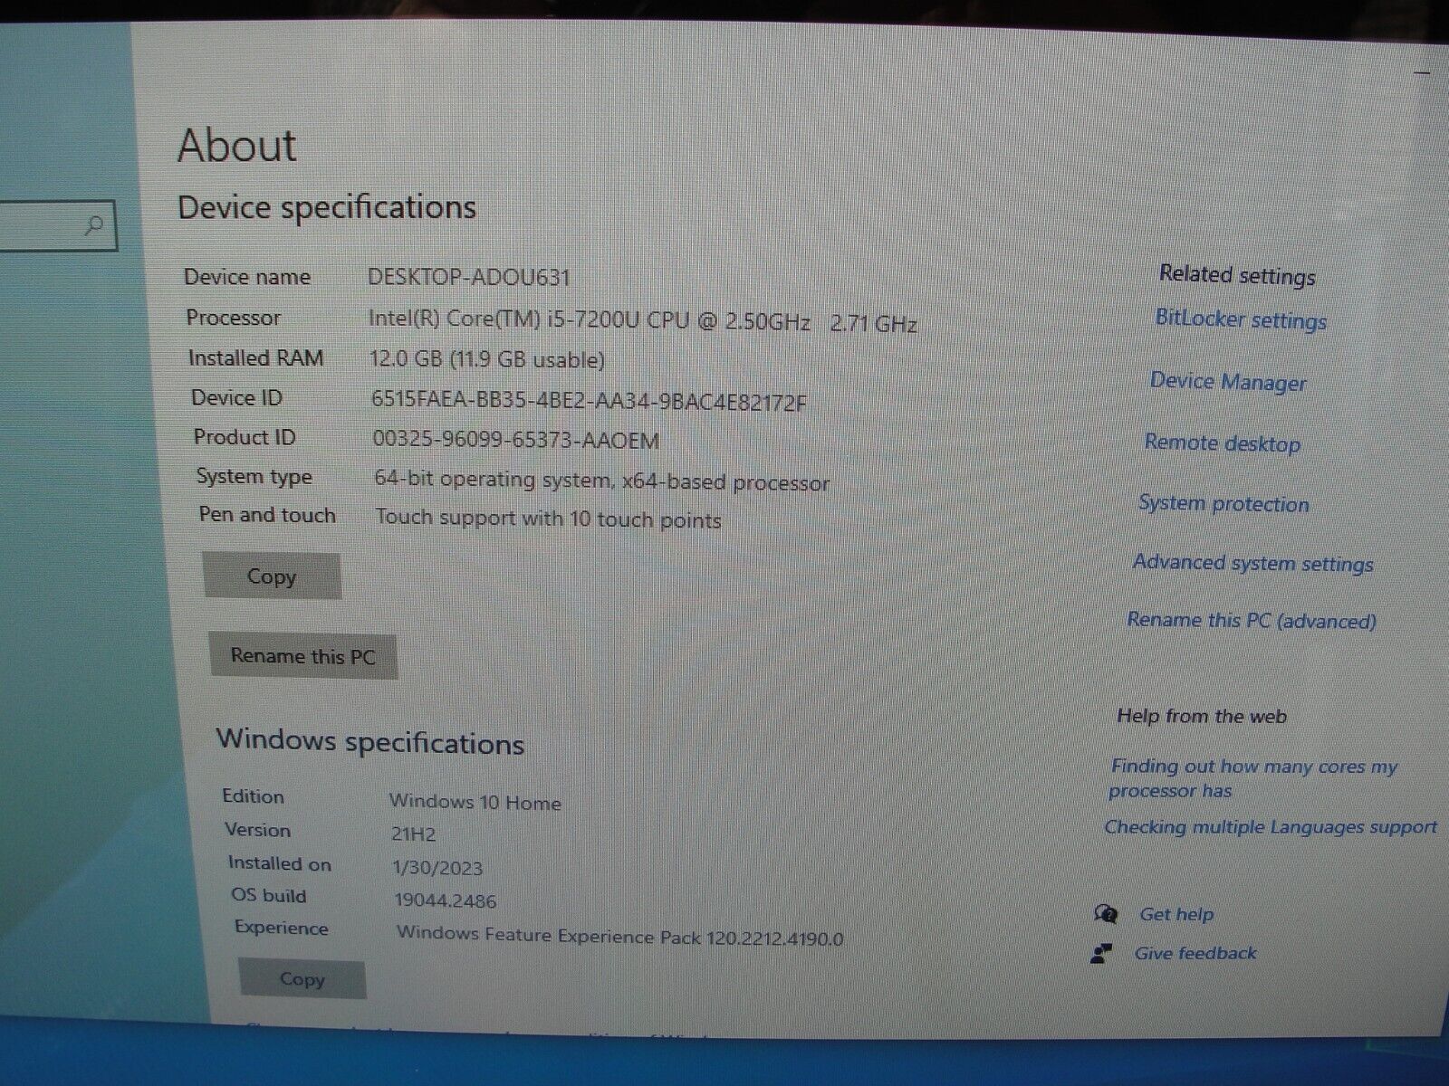The image size is (1449, 1086).
Task: Copy the Windows specifications
Action: [x=302, y=979]
